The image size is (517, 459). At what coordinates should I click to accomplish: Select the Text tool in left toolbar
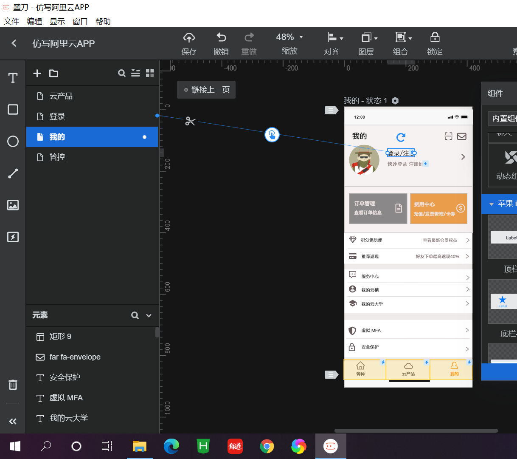click(13, 78)
